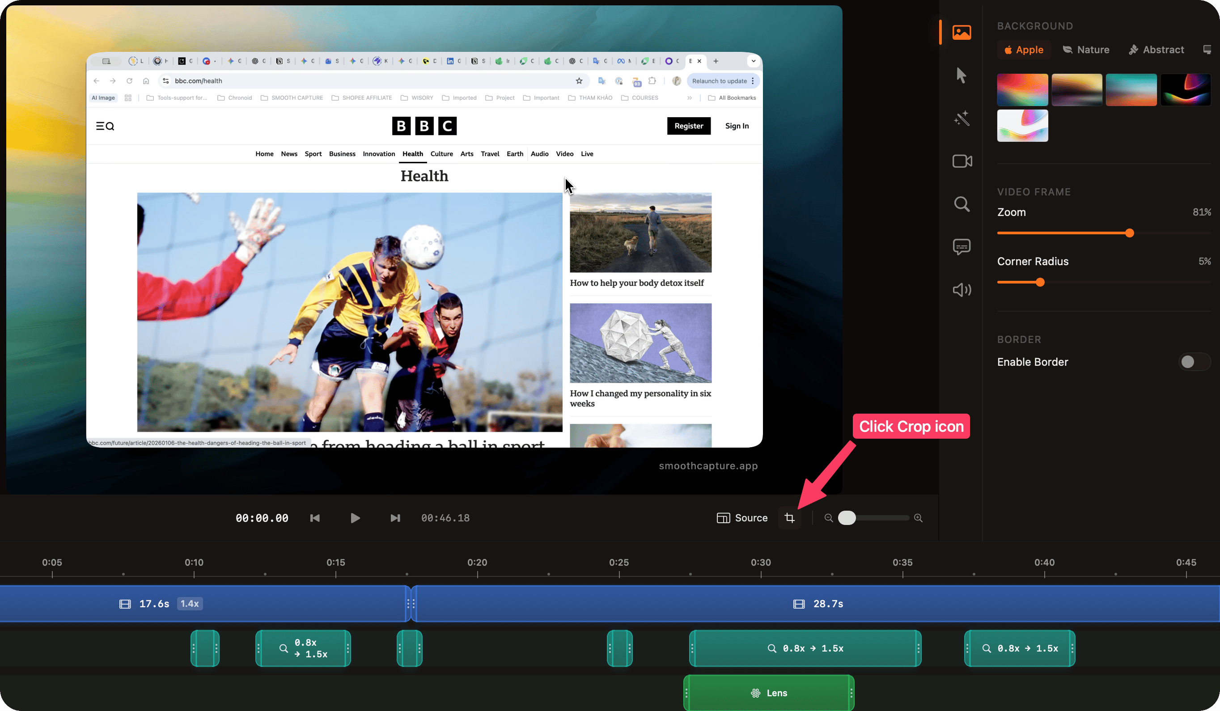Viewport: 1220px width, 711px height.
Task: Open the Camera settings sidebar icon
Action: [962, 161]
